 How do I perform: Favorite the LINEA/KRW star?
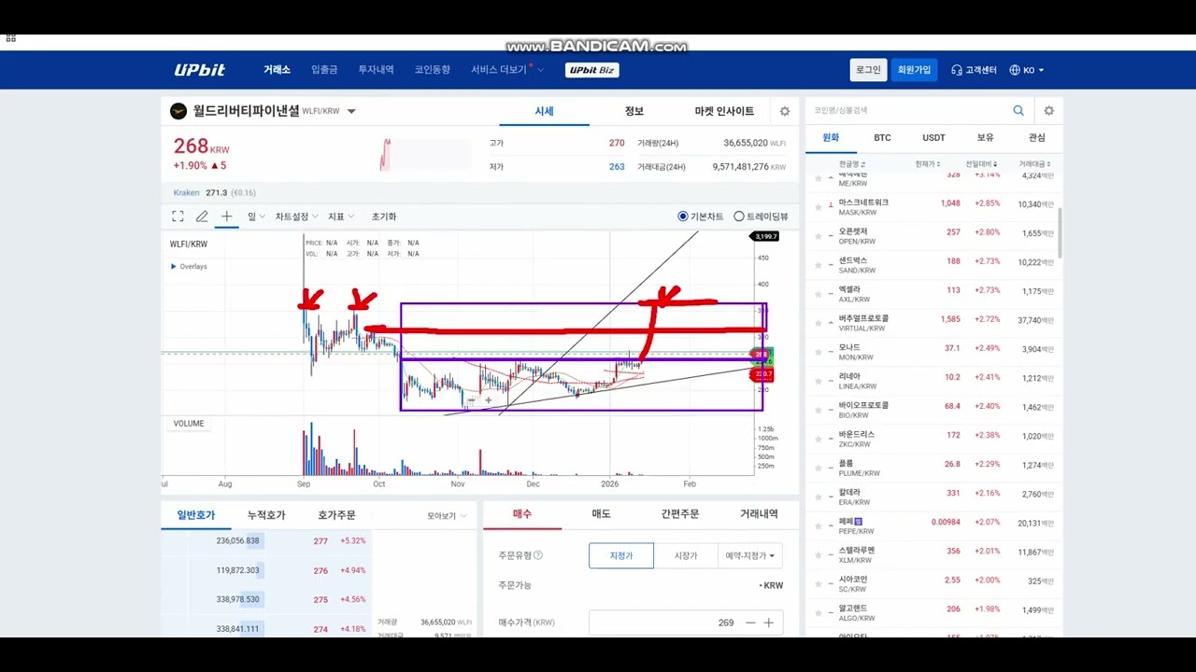[x=819, y=381]
